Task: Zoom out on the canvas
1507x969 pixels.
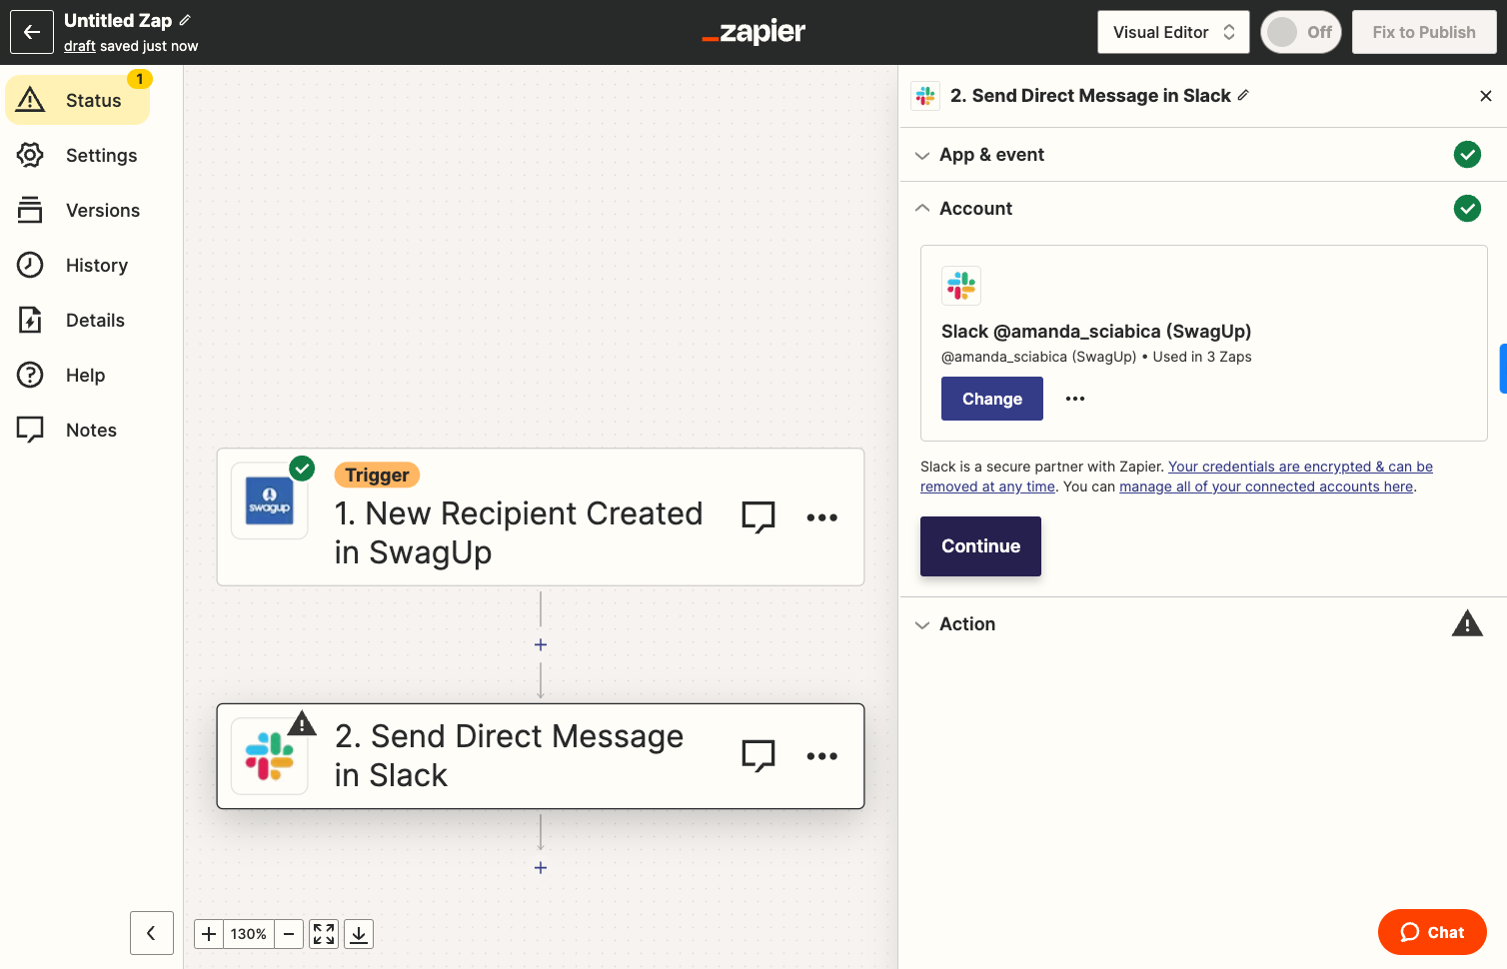Action: pyautogui.click(x=289, y=934)
